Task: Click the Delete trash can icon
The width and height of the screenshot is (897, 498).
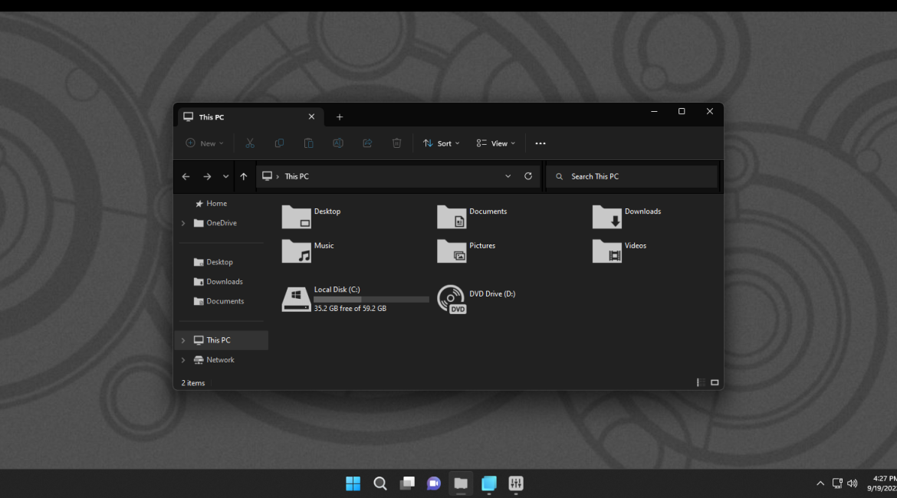Action: pos(396,143)
